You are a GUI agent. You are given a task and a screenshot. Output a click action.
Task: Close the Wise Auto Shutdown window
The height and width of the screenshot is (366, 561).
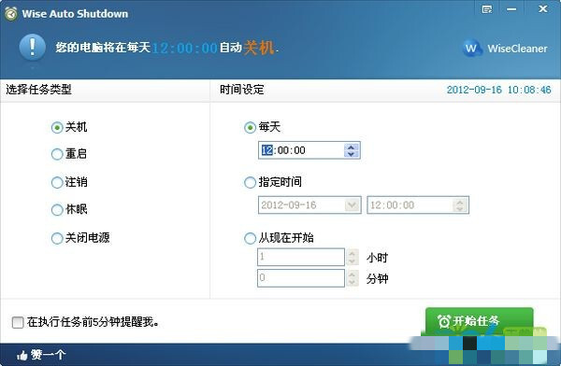[543, 8]
